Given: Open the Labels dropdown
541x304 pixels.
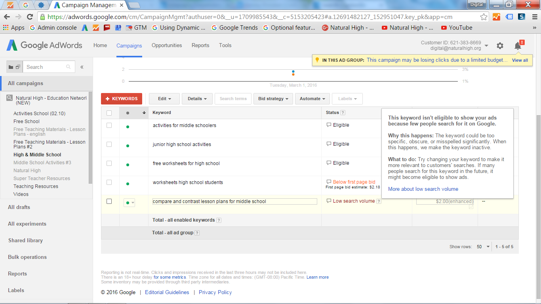Looking at the screenshot, I should [347, 99].
